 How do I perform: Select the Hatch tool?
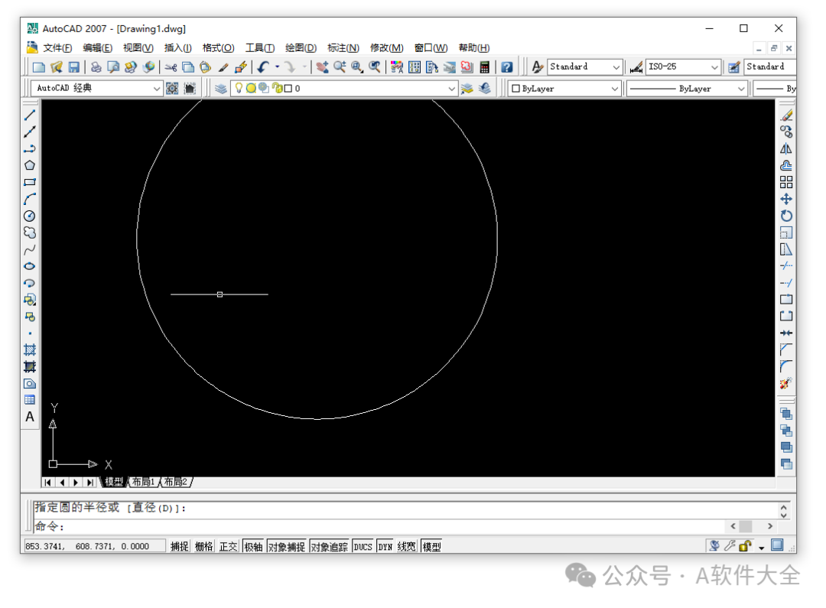[x=30, y=350]
